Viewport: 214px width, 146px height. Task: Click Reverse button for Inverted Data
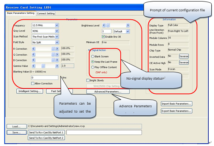tap(184, 56)
